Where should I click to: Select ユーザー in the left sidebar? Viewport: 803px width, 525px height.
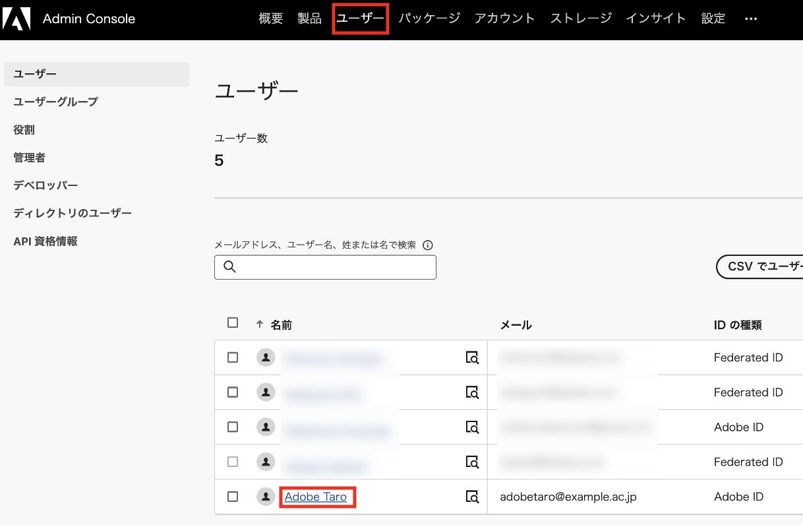(x=96, y=75)
